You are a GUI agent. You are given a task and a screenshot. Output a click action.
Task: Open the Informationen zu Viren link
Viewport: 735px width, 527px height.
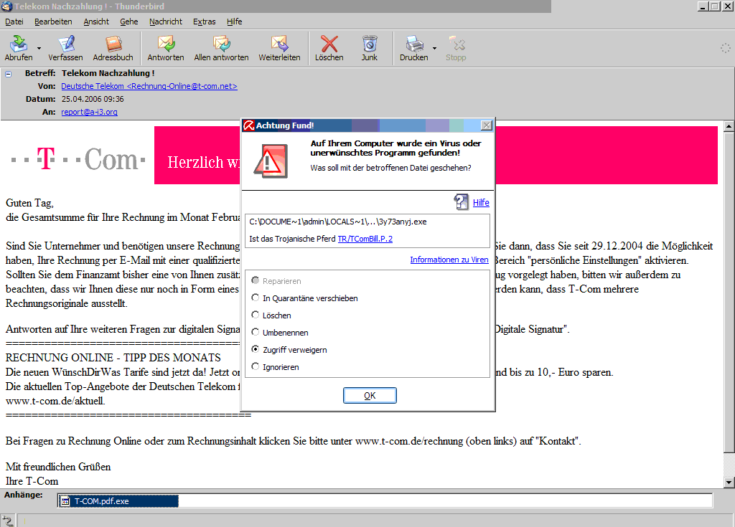coord(449,260)
